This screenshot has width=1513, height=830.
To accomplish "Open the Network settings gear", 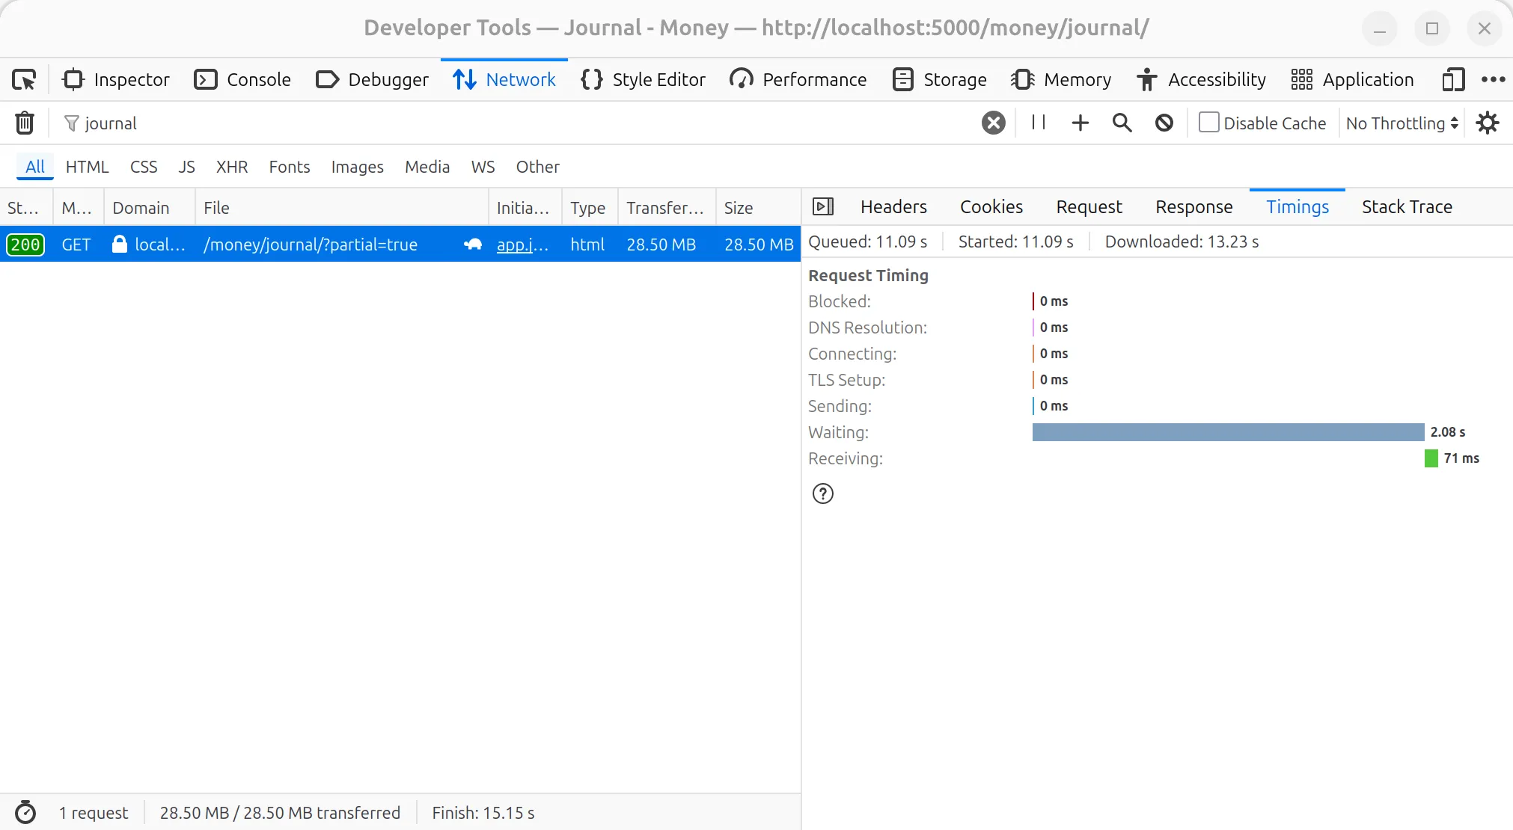I will coord(1488,123).
